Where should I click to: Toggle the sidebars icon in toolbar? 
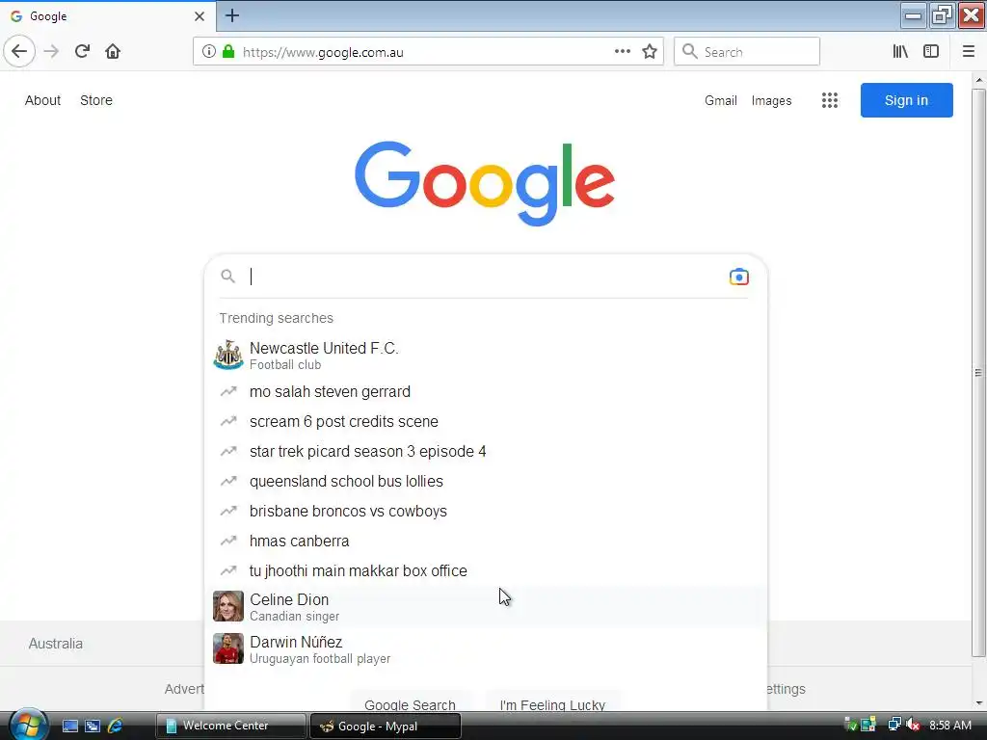(931, 52)
